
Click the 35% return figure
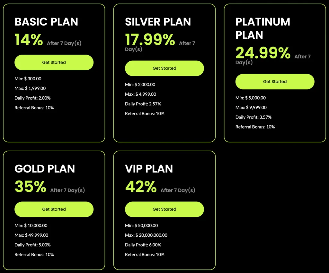(x=30, y=187)
